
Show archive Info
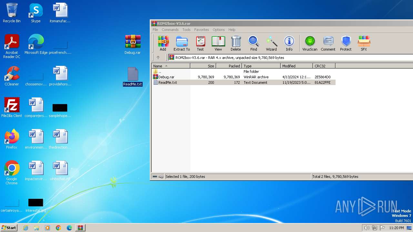(289, 43)
